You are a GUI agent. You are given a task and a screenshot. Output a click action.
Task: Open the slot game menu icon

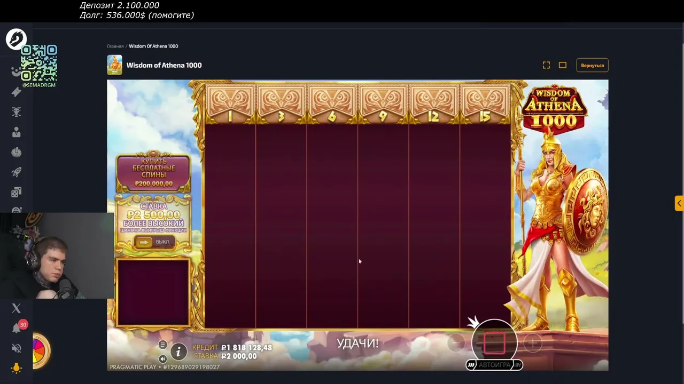163,345
